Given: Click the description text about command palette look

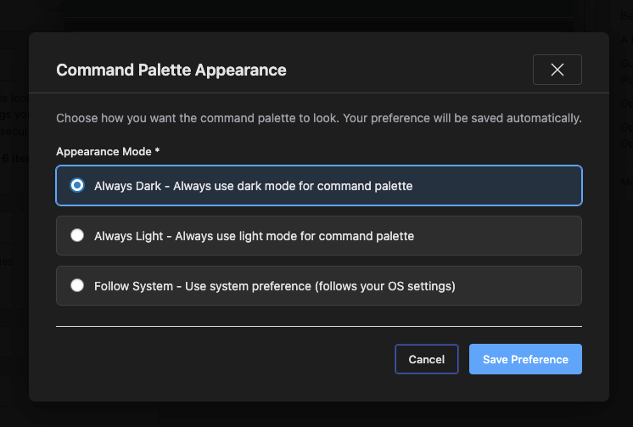Looking at the screenshot, I should click(318, 118).
